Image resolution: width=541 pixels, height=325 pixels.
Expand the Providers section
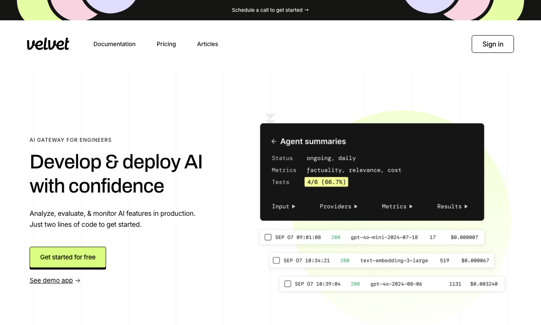[x=339, y=206]
